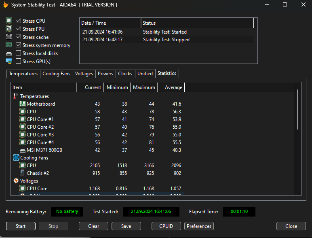Click the Stress FPU percent icon

(9, 28)
